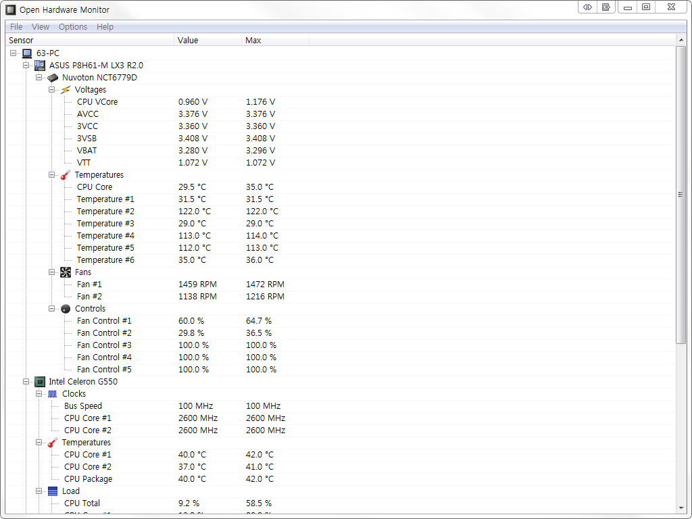Collapse the Clocks group
Viewport: 692px width, 519px height.
[39, 394]
